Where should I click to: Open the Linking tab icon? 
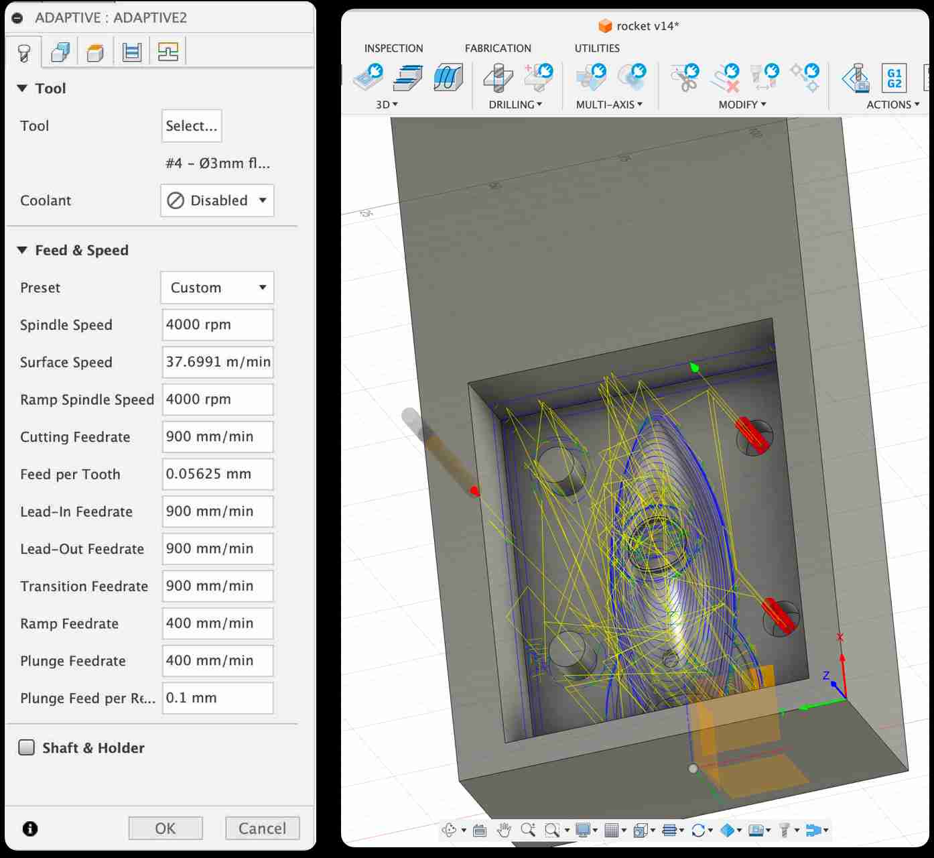(x=168, y=52)
